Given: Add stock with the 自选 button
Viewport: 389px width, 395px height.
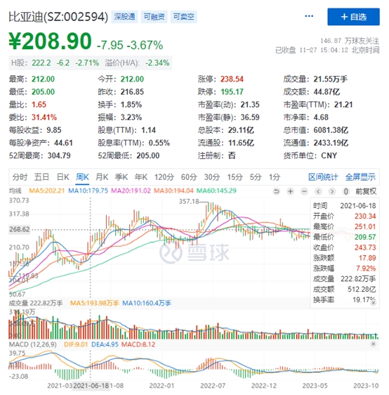Looking at the screenshot, I should pyautogui.click(x=353, y=17).
